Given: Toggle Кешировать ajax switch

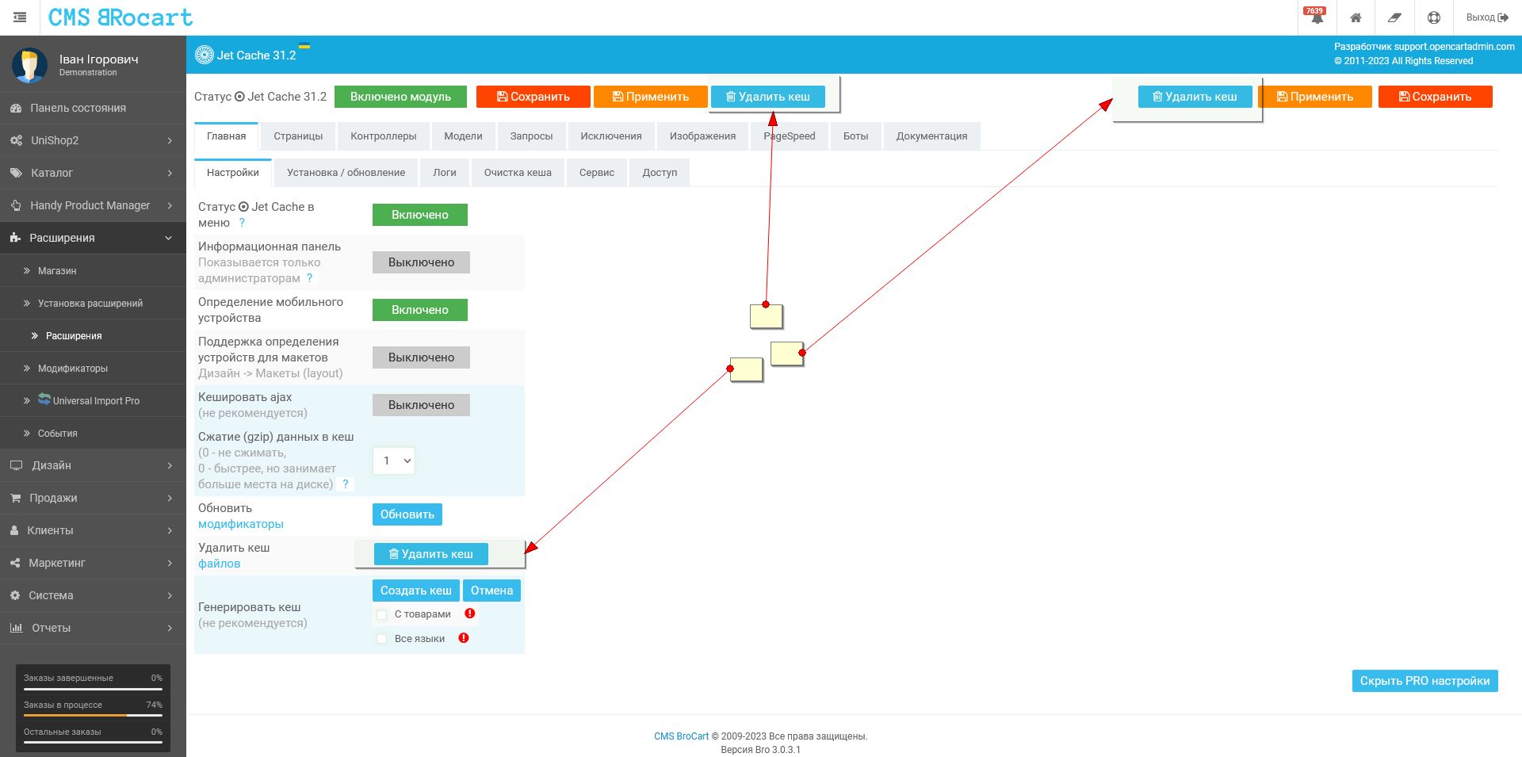Looking at the screenshot, I should pos(421,405).
